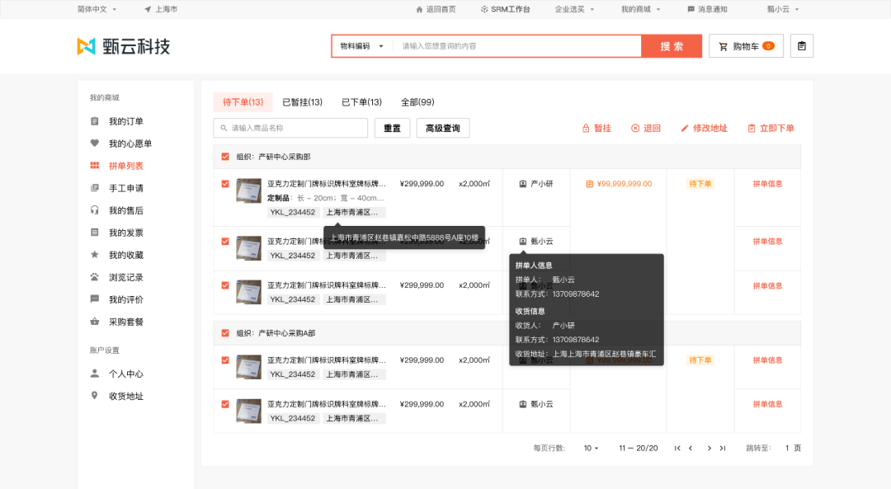Viewport: 891px width, 489px height.
Task: Open 拼单信息 link for first row
Action: pos(768,184)
